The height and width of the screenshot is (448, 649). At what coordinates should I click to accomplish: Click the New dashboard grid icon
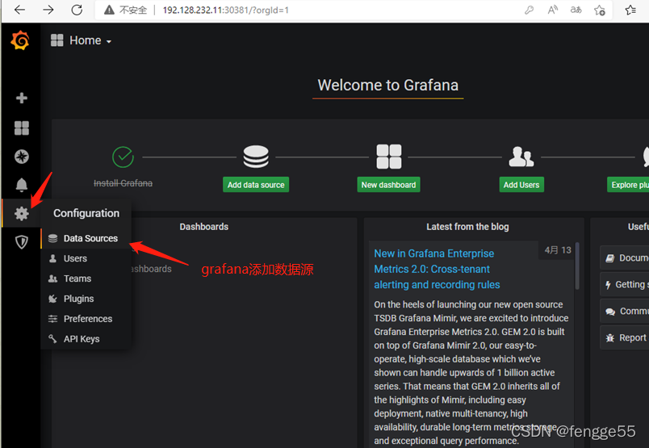pos(388,157)
